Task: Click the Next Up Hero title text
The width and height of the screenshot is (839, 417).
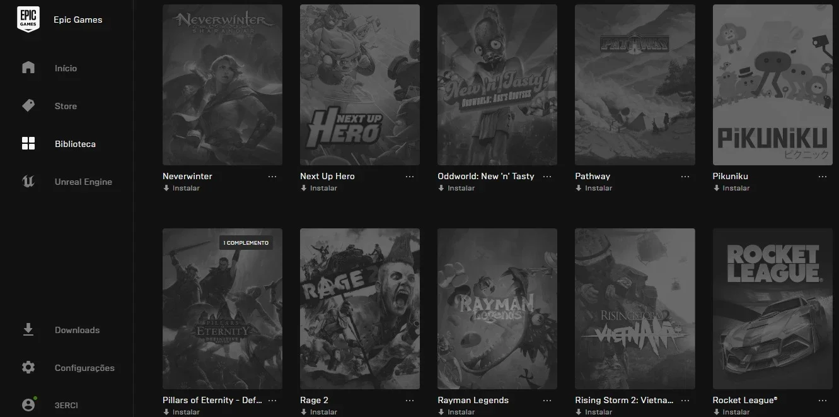Action: [327, 176]
